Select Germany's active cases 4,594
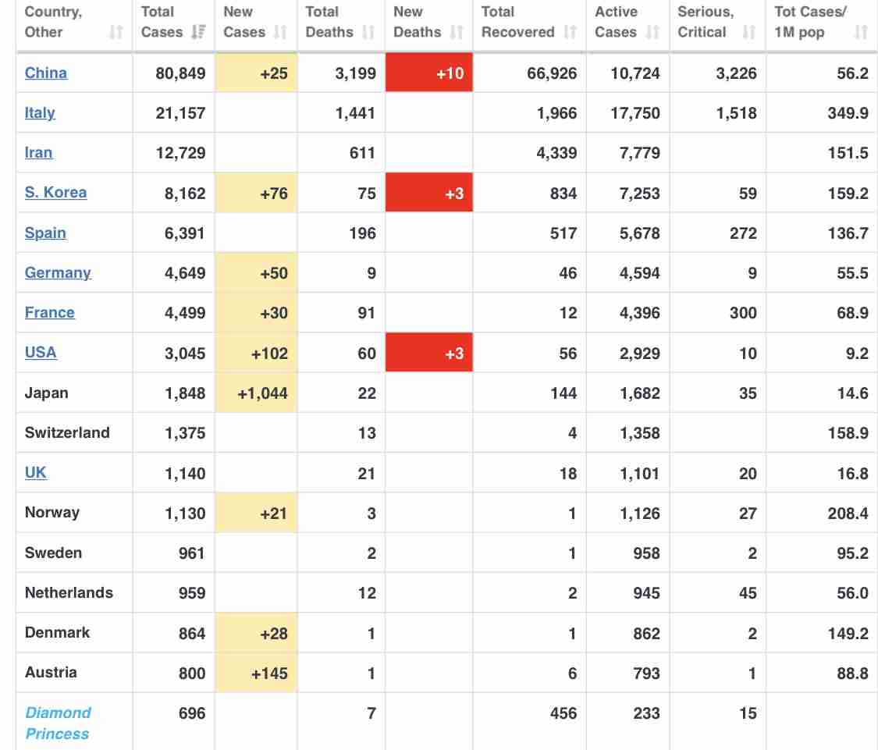878x750 pixels. pos(639,273)
